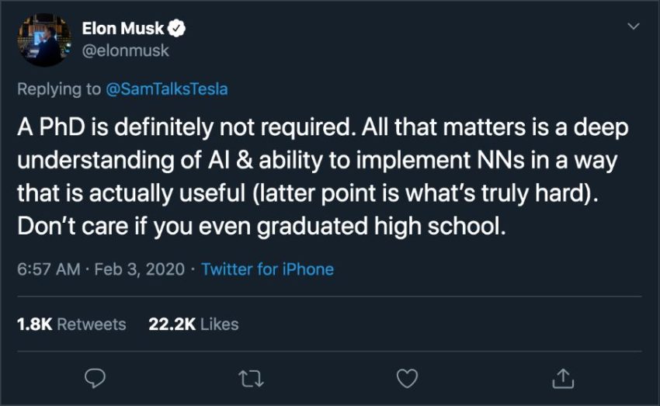Visit the @SamTalksTesla profile link

[167, 88]
